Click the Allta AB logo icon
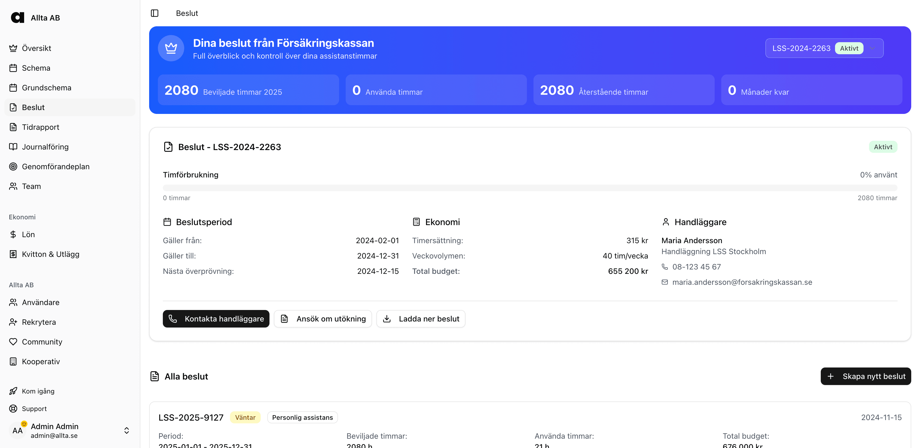 pyautogui.click(x=17, y=18)
